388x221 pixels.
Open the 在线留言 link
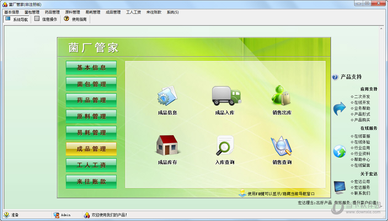tap(362, 165)
